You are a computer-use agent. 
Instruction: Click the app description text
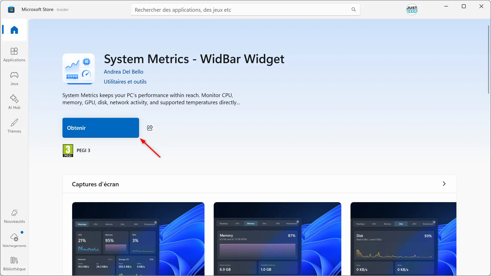[x=151, y=99]
